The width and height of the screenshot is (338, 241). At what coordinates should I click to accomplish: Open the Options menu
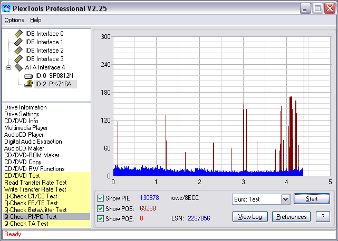[x=14, y=20]
